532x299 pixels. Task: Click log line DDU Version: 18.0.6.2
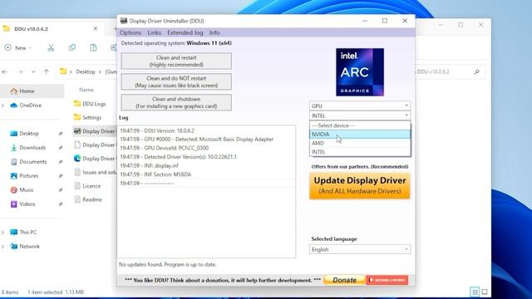click(x=157, y=130)
